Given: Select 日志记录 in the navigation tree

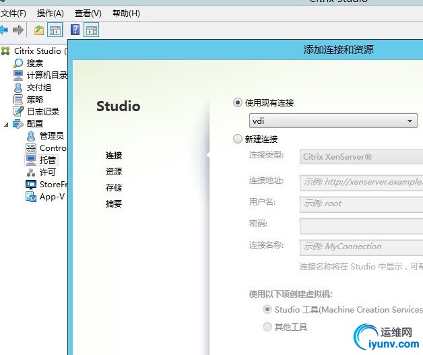Looking at the screenshot, I should tap(43, 111).
